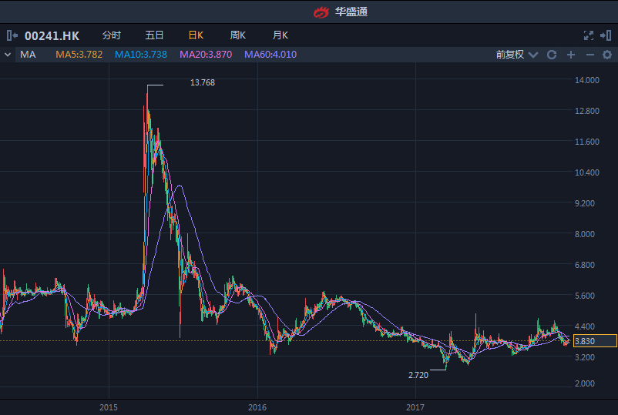Screen dimensions: 618x415
Task: Click the fullscreen expand icon
Action: pyautogui.click(x=589, y=35)
